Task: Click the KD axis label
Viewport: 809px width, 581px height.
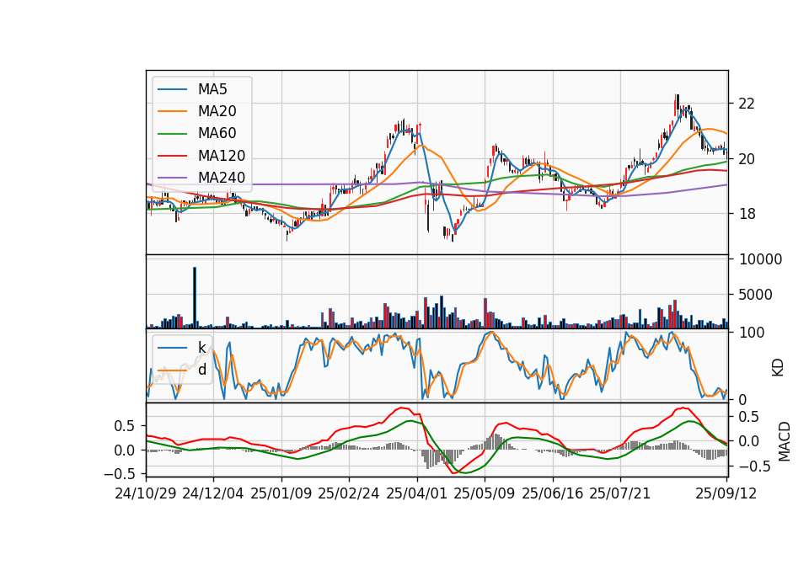Action: [778, 368]
